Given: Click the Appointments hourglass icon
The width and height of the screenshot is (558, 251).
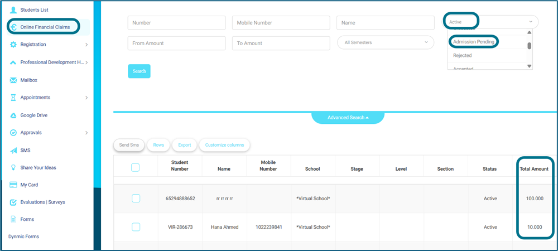Looking at the screenshot, I should 13,98.
